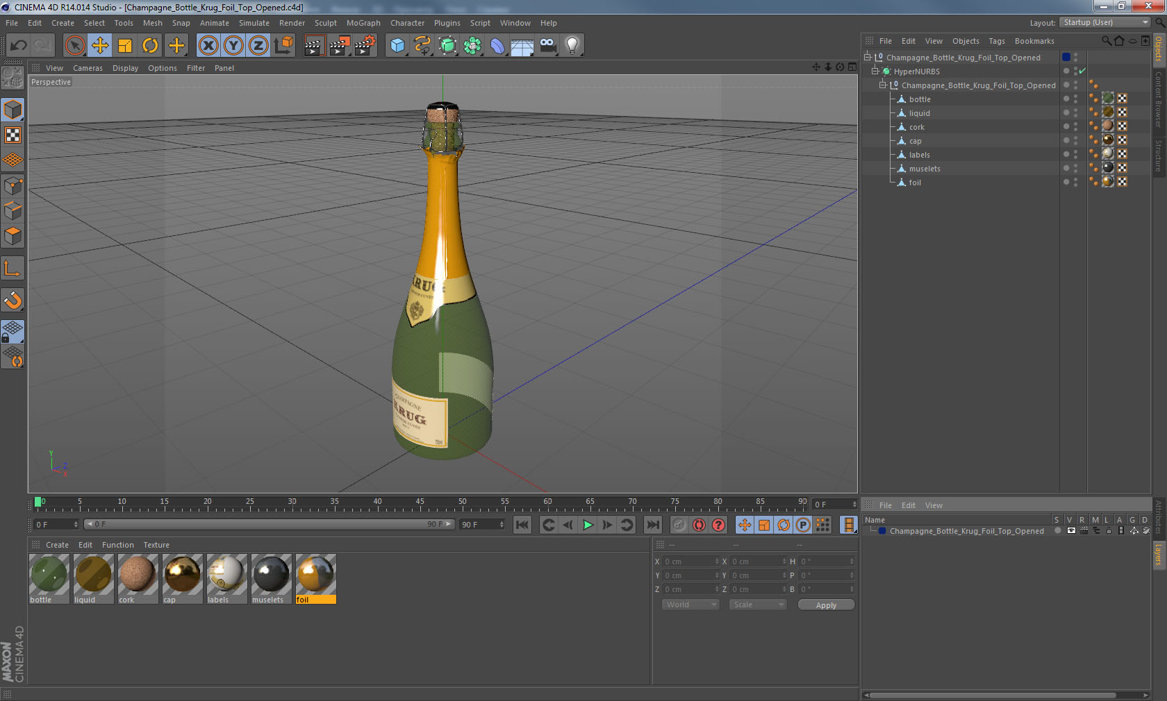This screenshot has height=701, width=1167.
Task: Click the Apply coordinates button
Action: pyautogui.click(x=826, y=605)
